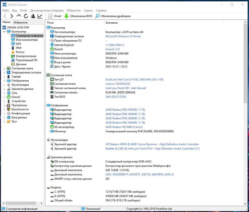249x212 pixels.
Task: Open the Realtek ALC662 audio link
Action: coord(152,149)
